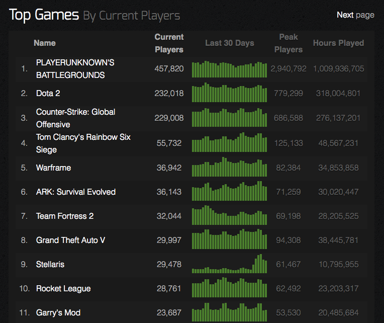
Task: Select peak players value 61,467
Action: [289, 265]
